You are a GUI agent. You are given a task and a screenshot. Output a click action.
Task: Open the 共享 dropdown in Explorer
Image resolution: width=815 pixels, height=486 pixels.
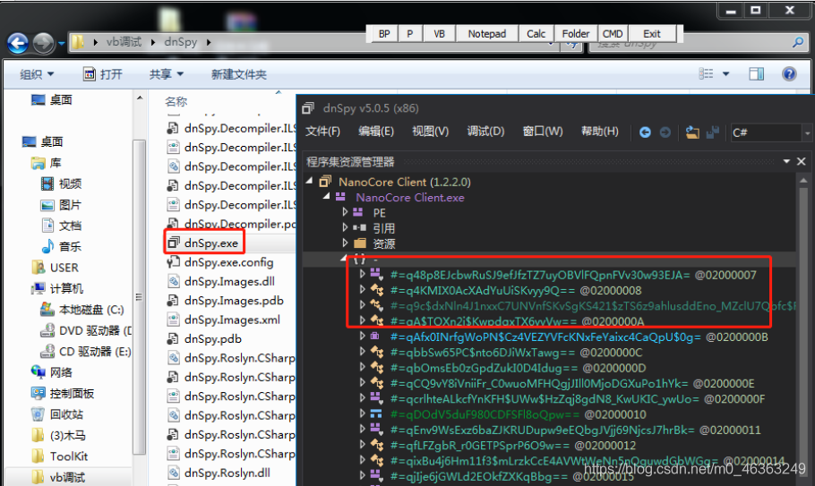tap(167, 74)
